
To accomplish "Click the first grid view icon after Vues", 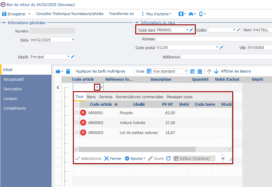I will point(192,71).
